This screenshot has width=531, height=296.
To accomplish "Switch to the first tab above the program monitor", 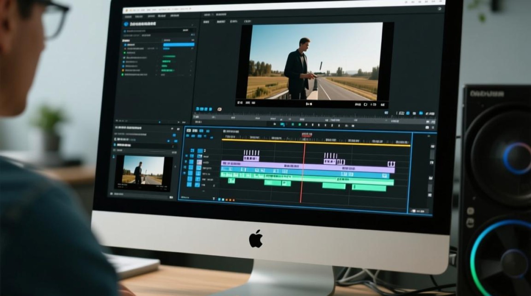I will (x=206, y=22).
